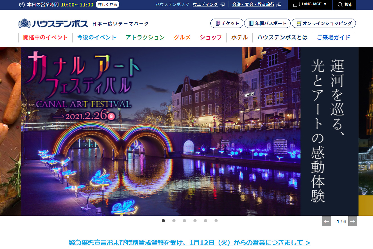373x249 pixels.
Task: Select the sixth carousel dot
Action: pos(216,221)
